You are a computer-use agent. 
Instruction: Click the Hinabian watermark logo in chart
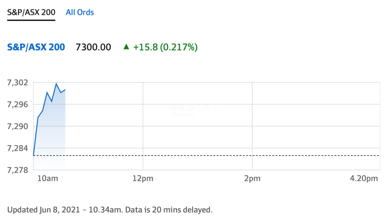tap(195, 110)
